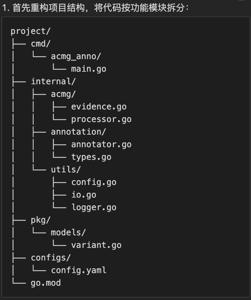Image resolution: width=251 pixels, height=300 pixels.
Task: Select variant.go in the tree
Action: point(96,245)
